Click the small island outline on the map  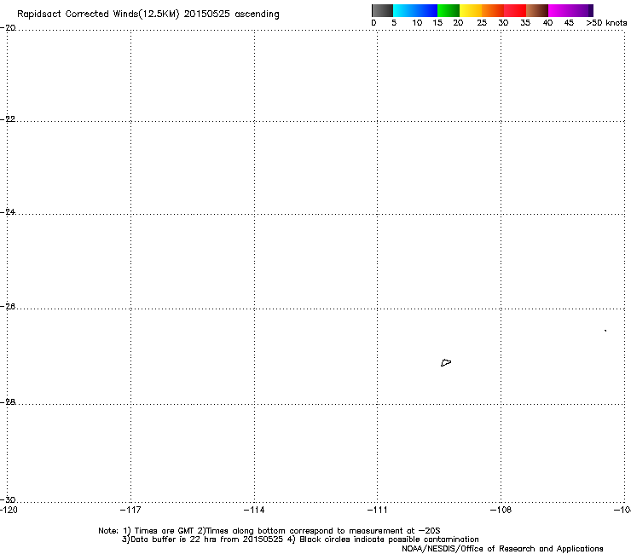click(x=446, y=363)
